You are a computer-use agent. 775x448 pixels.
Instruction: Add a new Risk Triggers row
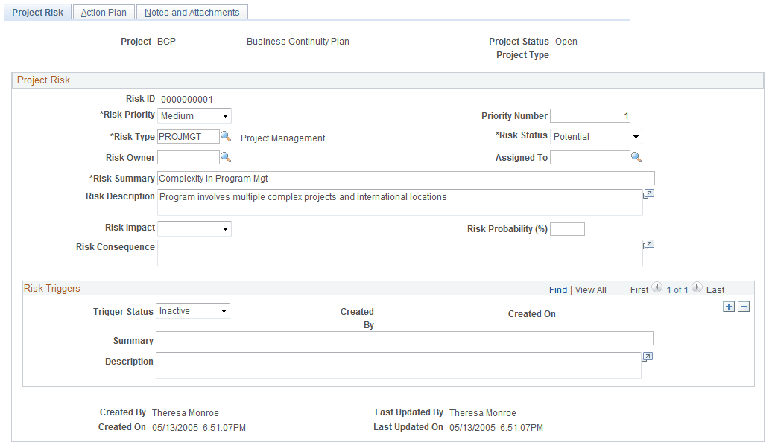coord(728,306)
